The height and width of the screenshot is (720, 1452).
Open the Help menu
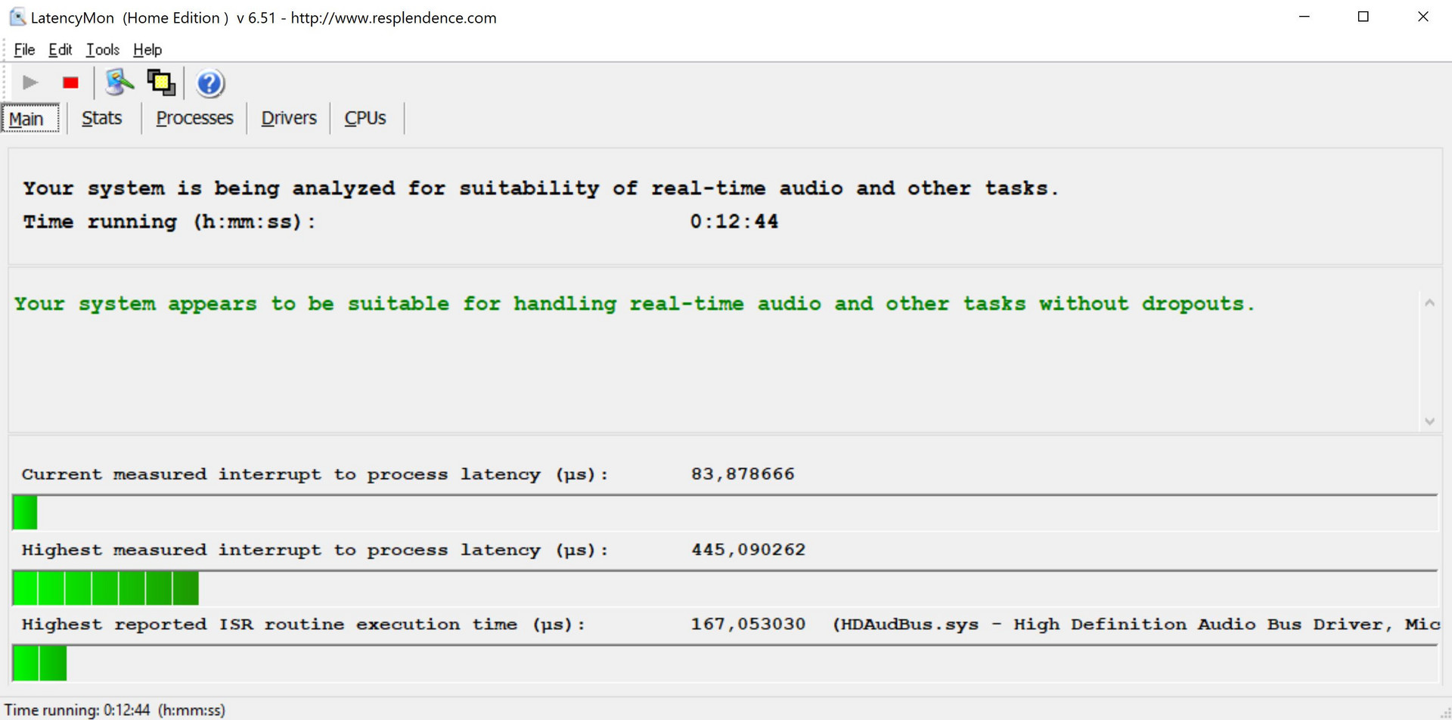[x=147, y=50]
